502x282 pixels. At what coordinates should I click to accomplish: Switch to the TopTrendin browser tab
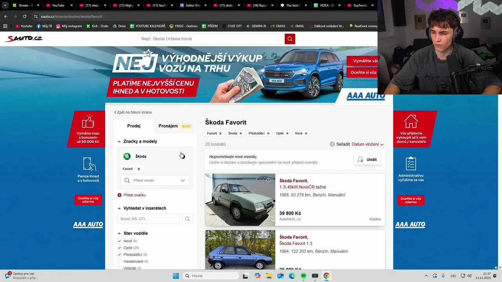(x=360, y=5)
